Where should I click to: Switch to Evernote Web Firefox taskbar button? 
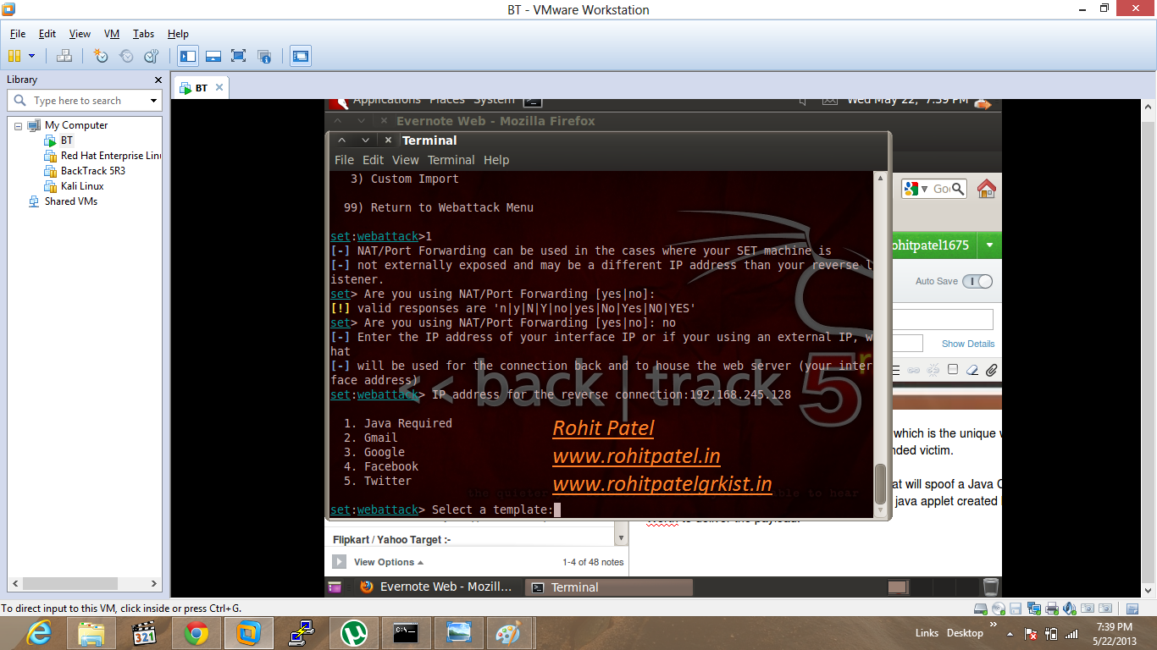pyautogui.click(x=436, y=587)
